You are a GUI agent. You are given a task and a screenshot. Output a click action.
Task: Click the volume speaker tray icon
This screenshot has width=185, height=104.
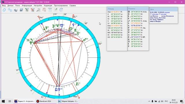pyautogui.click(x=162, y=101)
